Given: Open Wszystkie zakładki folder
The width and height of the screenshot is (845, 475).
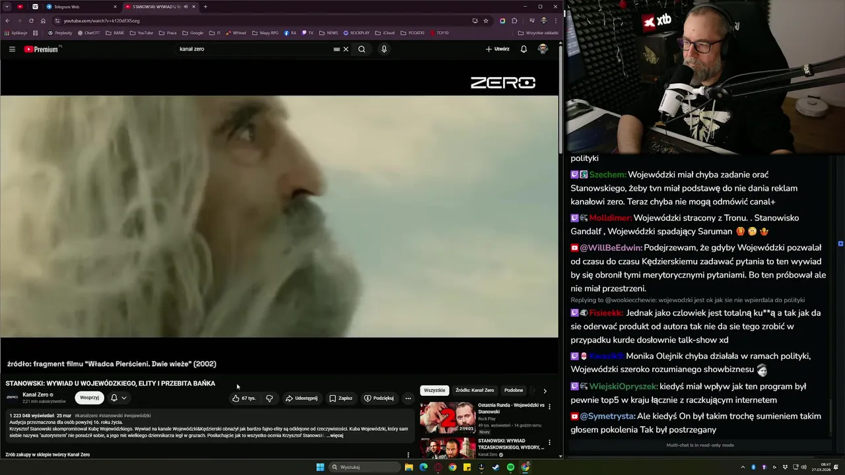Looking at the screenshot, I should [538, 32].
